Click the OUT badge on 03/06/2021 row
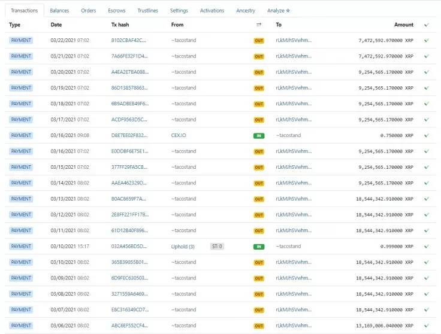Screen dimensions: 441x334 tap(259, 326)
